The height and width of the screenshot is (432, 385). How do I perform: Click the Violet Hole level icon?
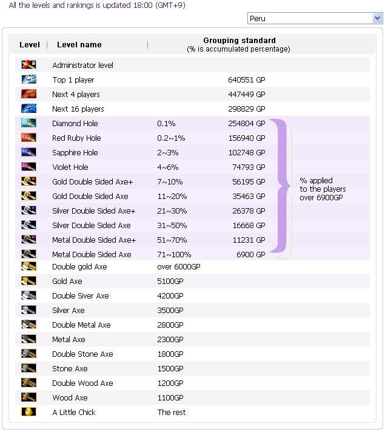28,167
